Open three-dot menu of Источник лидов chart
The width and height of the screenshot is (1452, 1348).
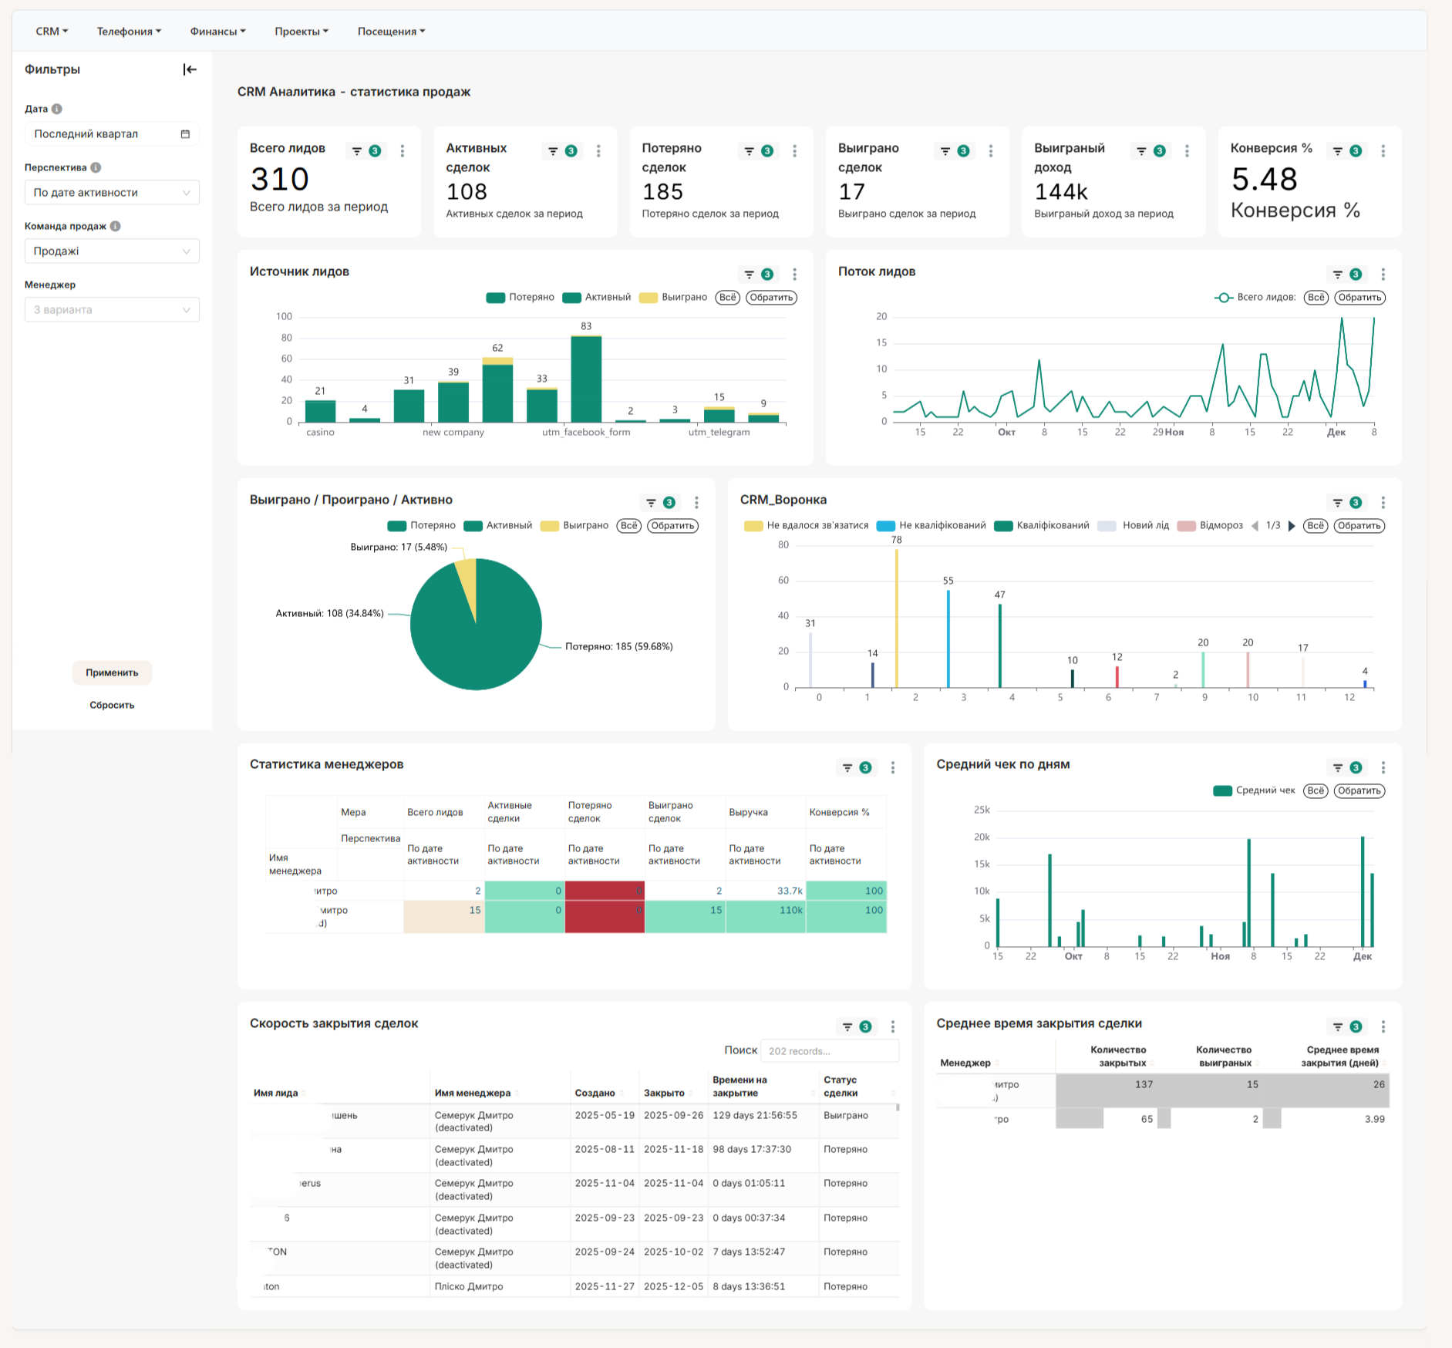pos(794,275)
